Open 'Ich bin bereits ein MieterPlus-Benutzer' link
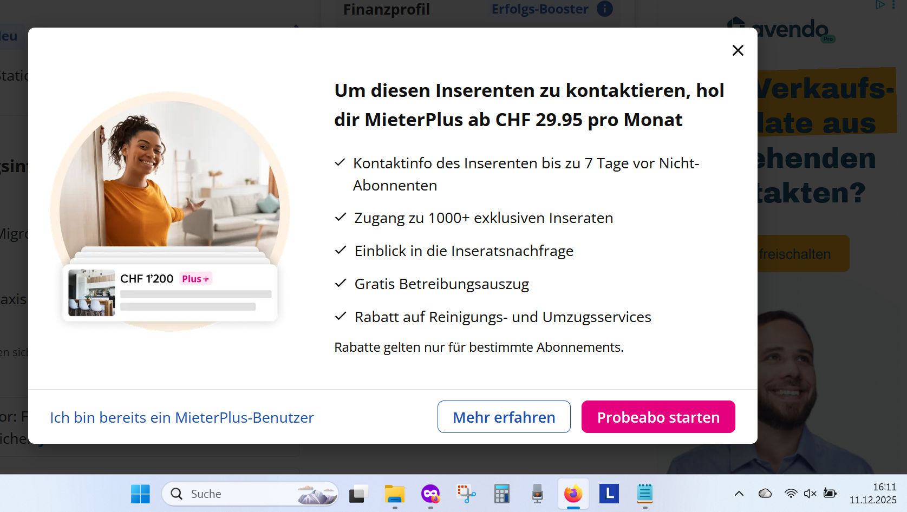Image resolution: width=907 pixels, height=512 pixels. [182, 417]
